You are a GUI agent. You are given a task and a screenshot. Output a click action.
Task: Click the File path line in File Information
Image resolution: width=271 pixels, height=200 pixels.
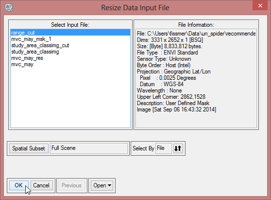196,34
